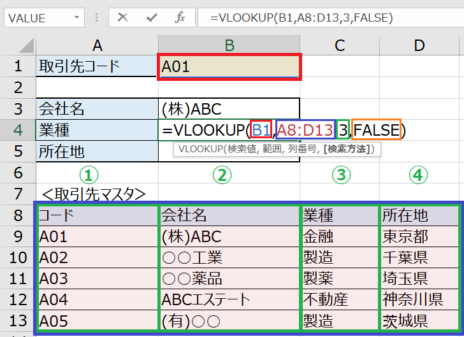The height and width of the screenshot is (337, 464).
Task: Click the B1 reference in the cell formula
Action: pyautogui.click(x=261, y=129)
